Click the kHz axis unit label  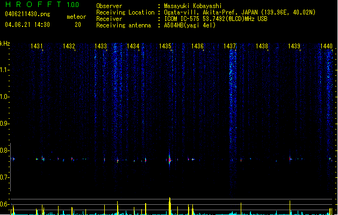(x=5, y=44)
